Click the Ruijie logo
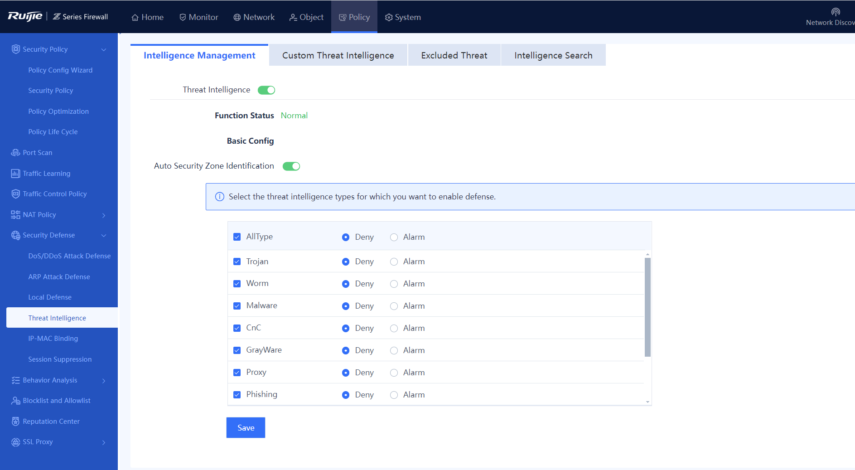Screen dimensions: 855x470 (x=25, y=17)
